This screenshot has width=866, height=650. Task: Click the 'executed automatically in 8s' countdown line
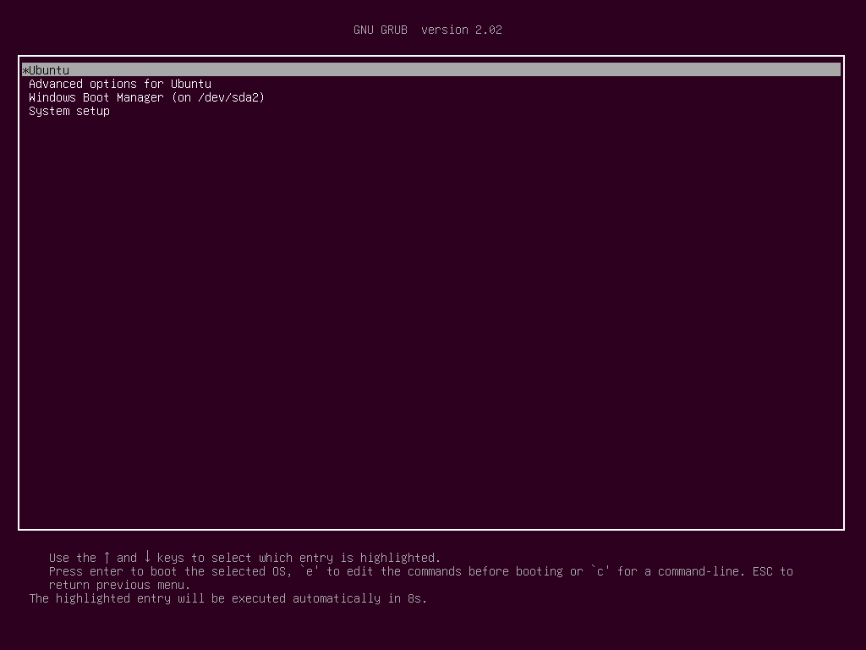(228, 598)
